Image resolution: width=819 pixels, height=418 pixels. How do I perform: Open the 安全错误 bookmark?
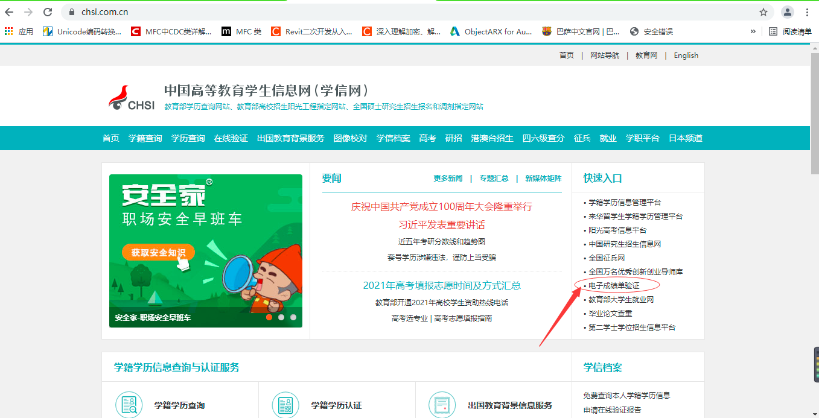(x=651, y=31)
